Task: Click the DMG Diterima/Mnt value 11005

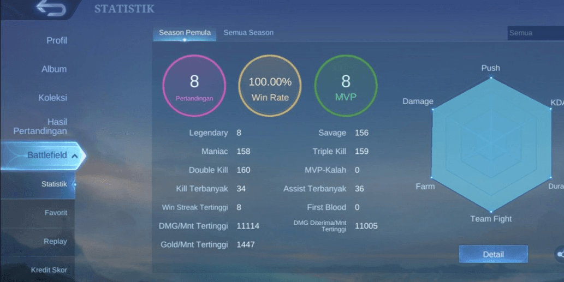Action: point(366,226)
